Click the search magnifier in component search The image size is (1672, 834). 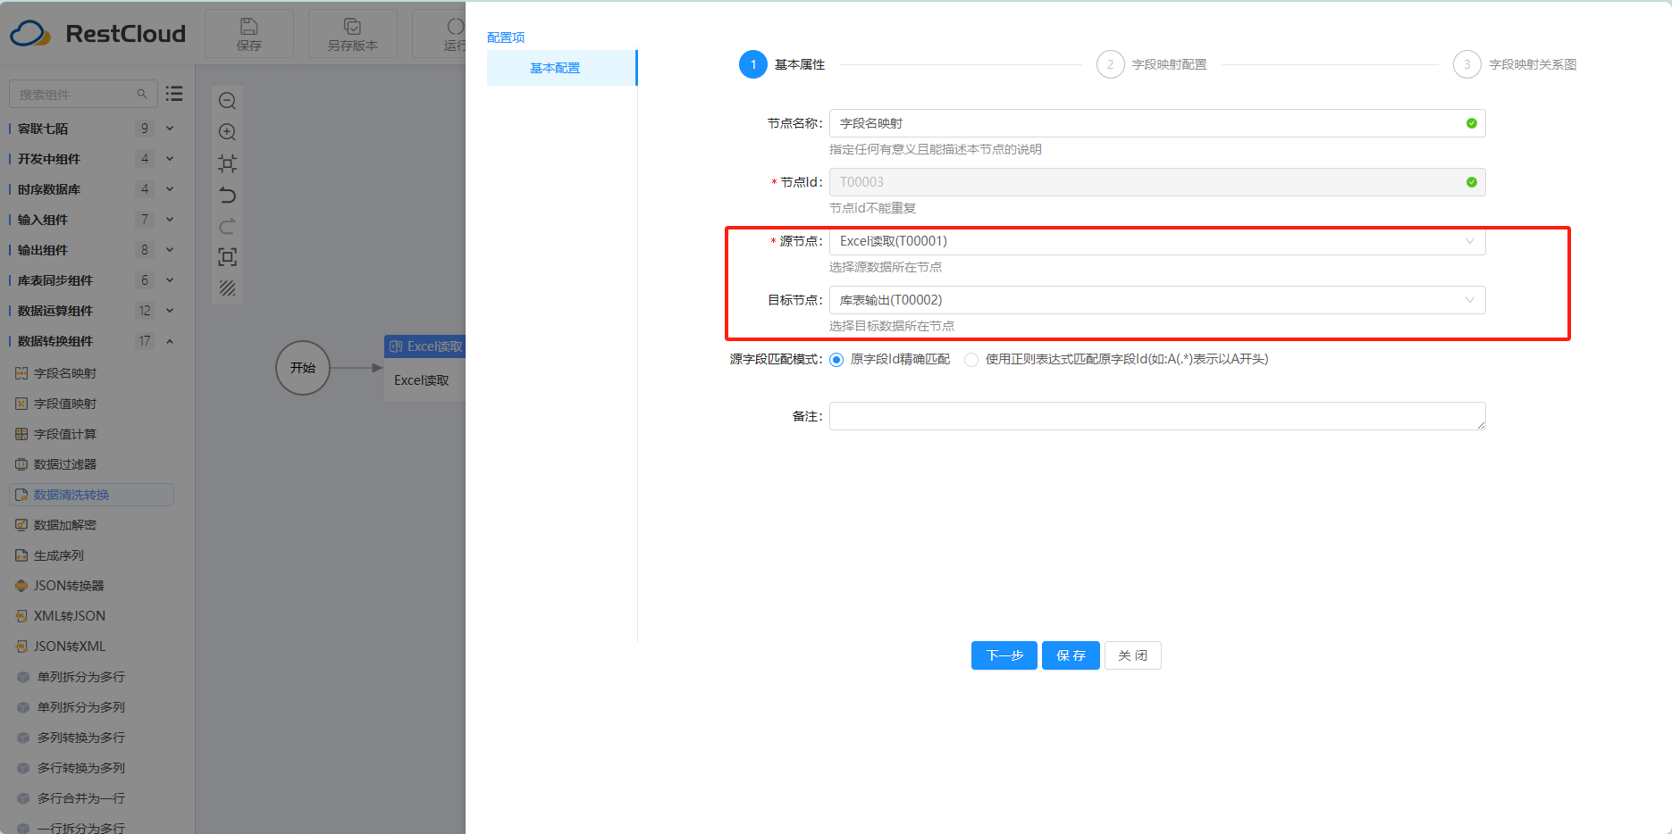pyautogui.click(x=142, y=94)
